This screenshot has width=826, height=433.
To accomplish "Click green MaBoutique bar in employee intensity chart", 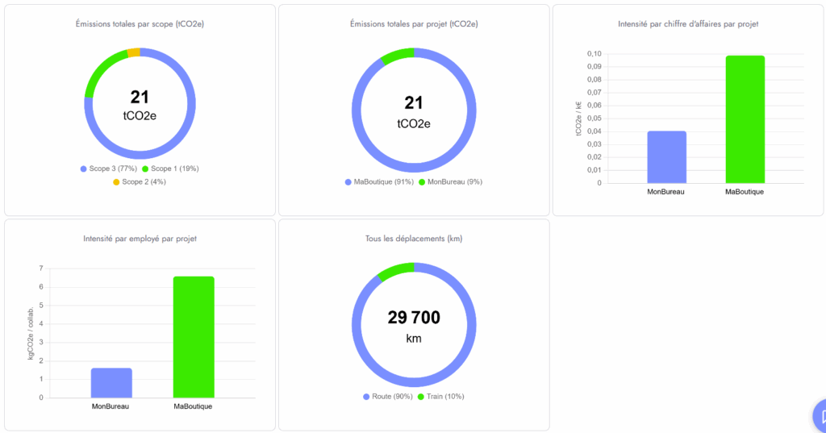I will coord(194,337).
